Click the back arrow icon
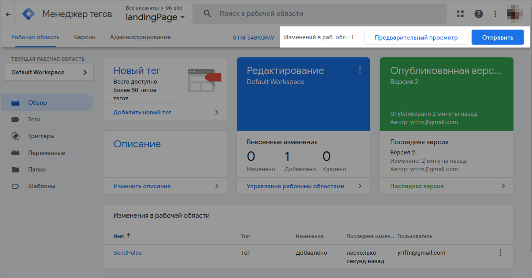The width and height of the screenshot is (532, 278). (x=8, y=14)
